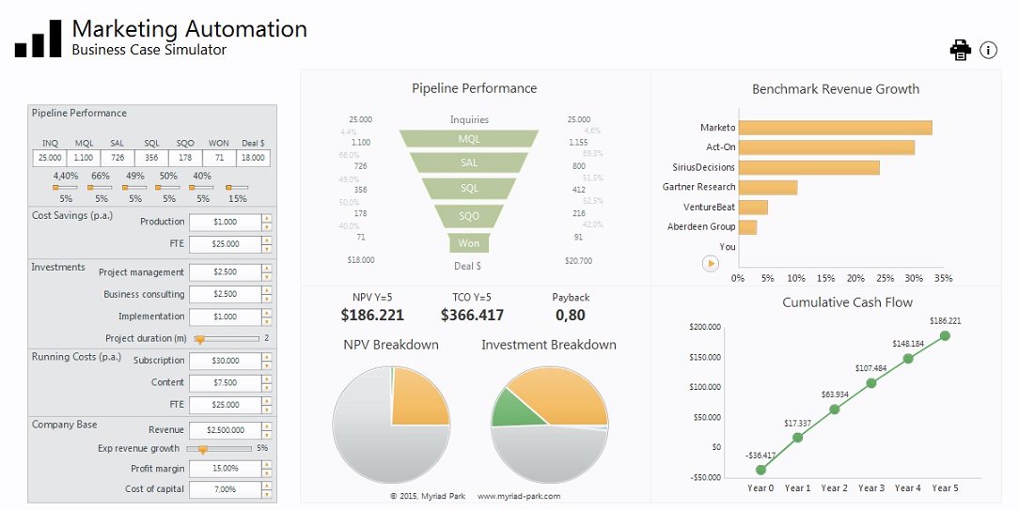Click the Project duration slider handle
This screenshot has height=510, width=1019.
tap(199, 339)
